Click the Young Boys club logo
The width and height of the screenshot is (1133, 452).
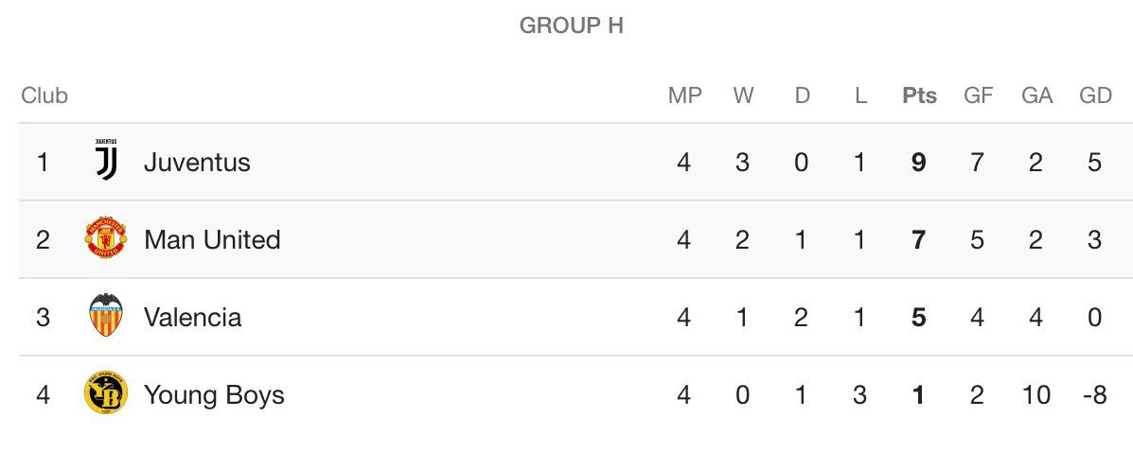coord(106,392)
